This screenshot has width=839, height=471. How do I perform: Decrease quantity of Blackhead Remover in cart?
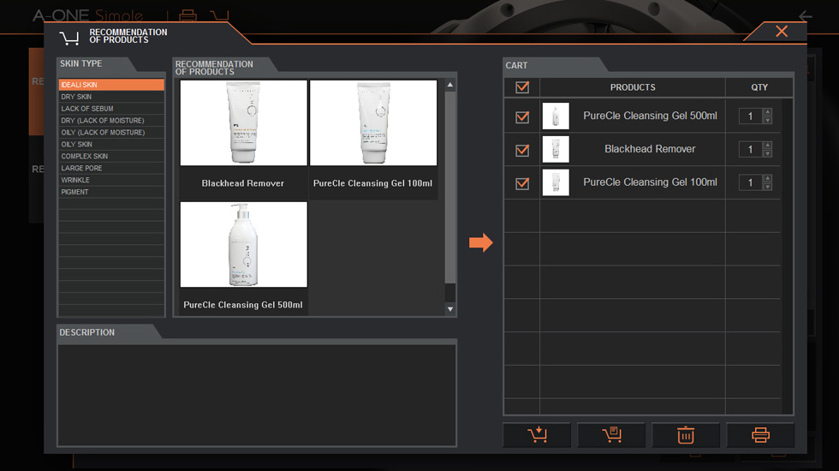767,153
